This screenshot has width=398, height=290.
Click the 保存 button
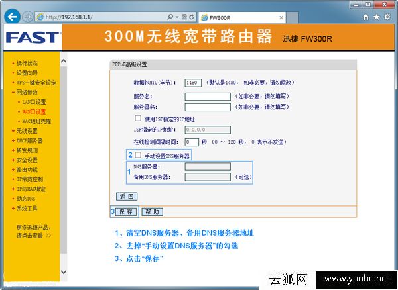point(126,211)
